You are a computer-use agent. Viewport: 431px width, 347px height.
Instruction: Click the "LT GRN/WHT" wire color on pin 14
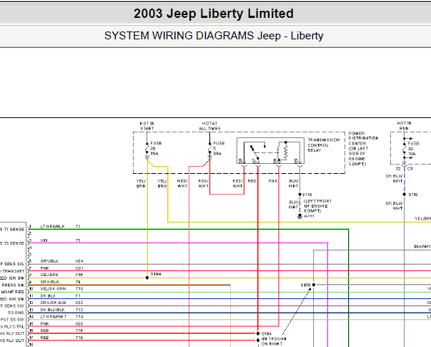point(54,317)
